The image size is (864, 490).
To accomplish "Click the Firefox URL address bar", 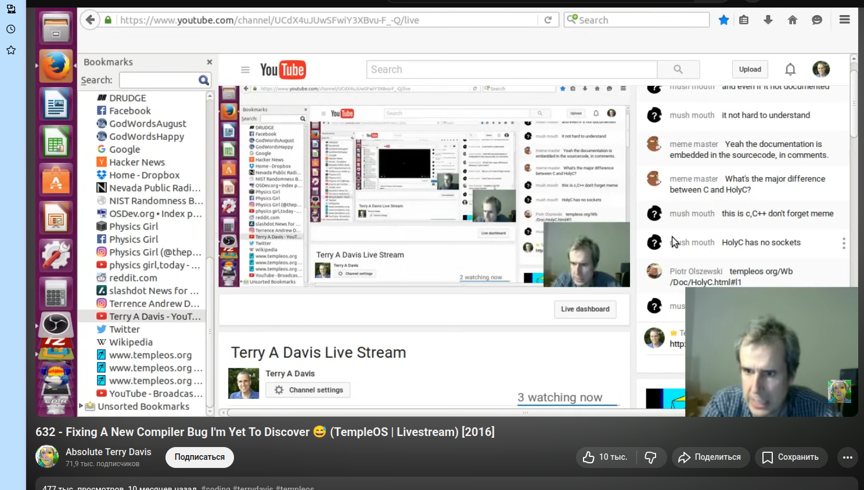I will click(x=328, y=20).
